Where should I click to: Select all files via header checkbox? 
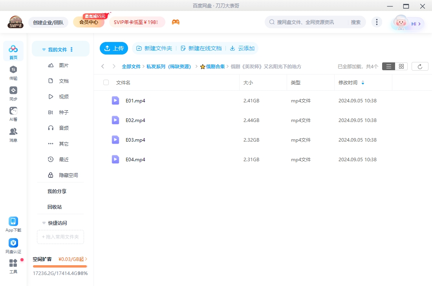[x=105, y=82]
